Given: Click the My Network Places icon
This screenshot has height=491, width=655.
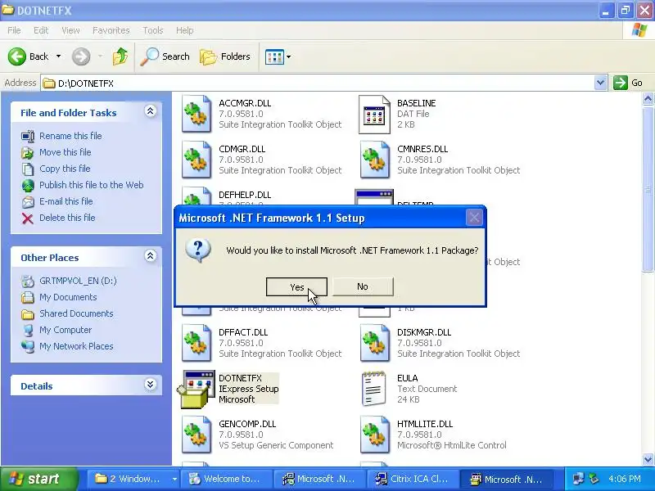Looking at the screenshot, I should tap(28, 346).
